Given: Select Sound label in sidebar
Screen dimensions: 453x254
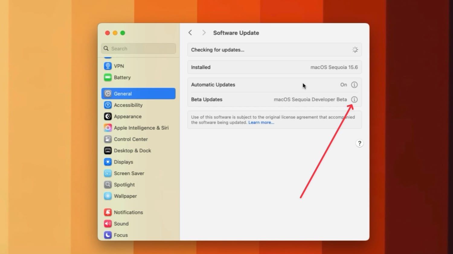Looking at the screenshot, I should click(121, 224).
